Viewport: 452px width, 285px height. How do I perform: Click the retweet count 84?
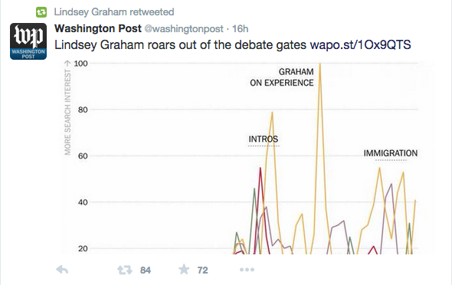pyautogui.click(x=146, y=270)
